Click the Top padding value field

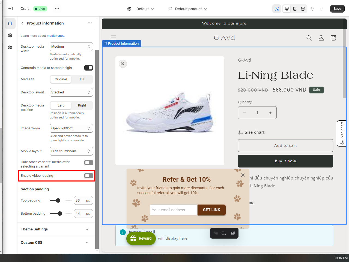(83, 200)
